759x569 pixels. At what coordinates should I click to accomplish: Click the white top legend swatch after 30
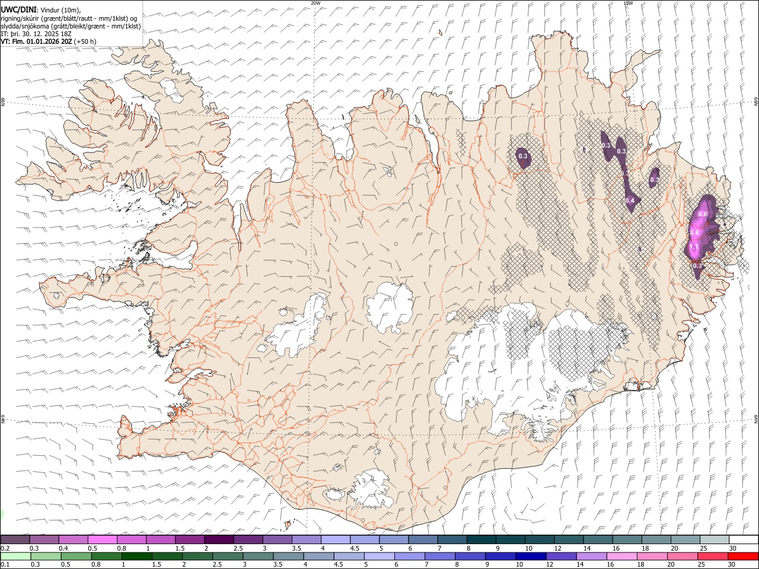(x=744, y=540)
